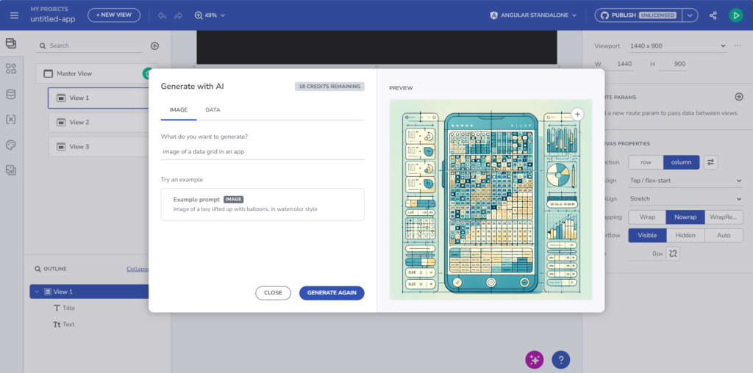Select View 3 in the views list

click(99, 147)
